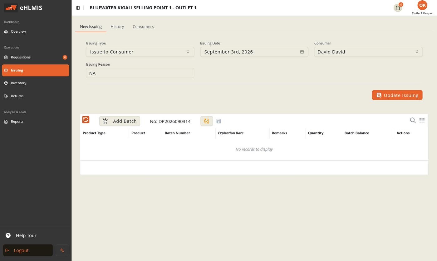The height and width of the screenshot is (261, 437).
Task: Expand the Issuing Type dropdown
Action: pyautogui.click(x=140, y=52)
